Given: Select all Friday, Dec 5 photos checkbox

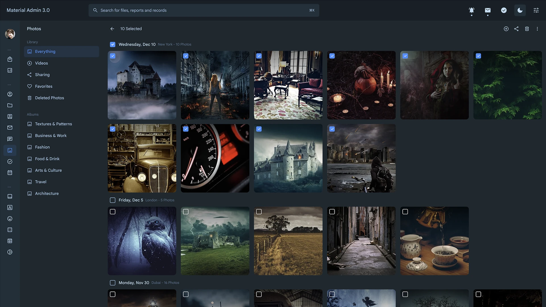Looking at the screenshot, I should click(113, 200).
